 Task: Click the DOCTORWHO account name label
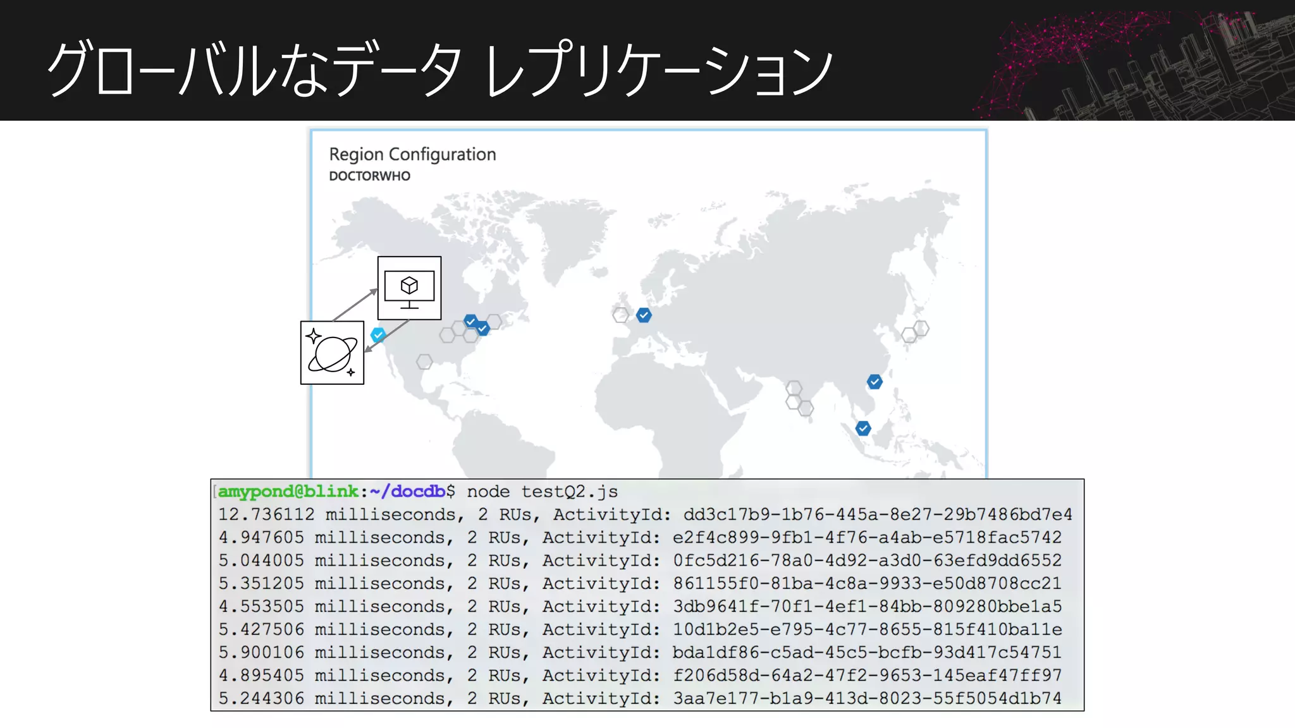click(x=369, y=176)
